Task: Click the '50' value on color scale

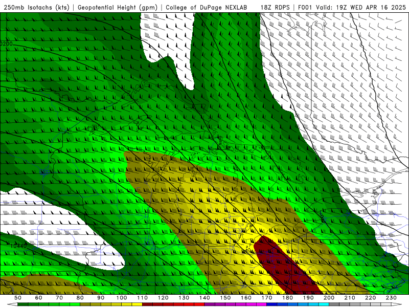Action: point(18,298)
